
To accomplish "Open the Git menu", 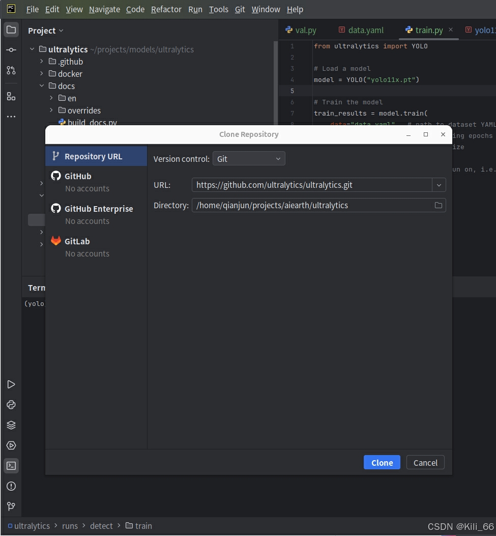I will (x=240, y=9).
